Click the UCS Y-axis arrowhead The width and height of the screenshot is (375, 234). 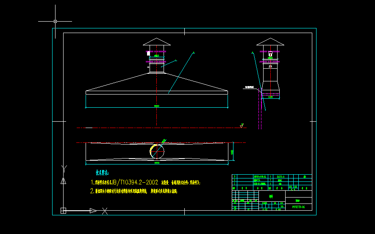tap(64, 181)
